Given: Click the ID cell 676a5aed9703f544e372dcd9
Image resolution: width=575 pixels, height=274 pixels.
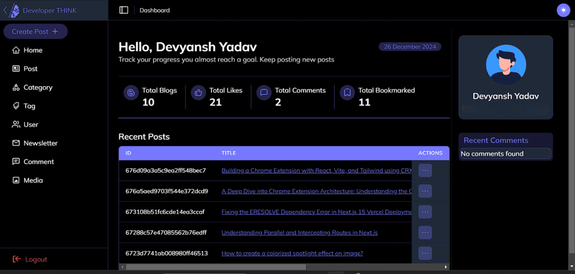Looking at the screenshot, I should (x=167, y=191).
